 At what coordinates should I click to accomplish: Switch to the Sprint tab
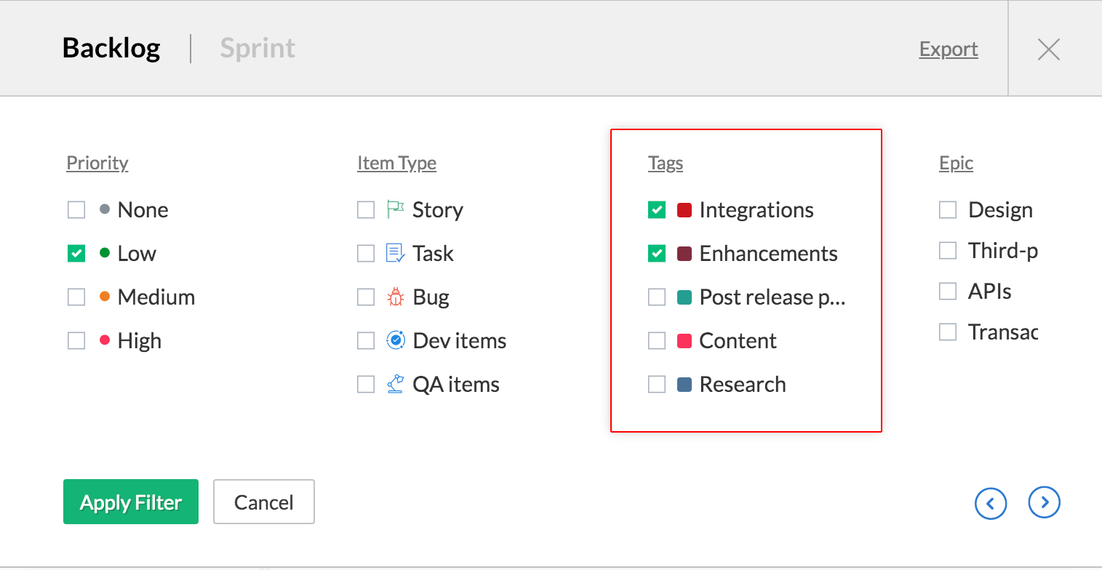click(257, 49)
